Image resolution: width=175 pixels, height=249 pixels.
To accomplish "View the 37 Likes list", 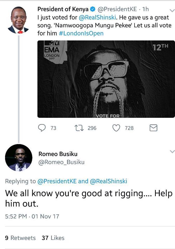I will click(53, 238).
